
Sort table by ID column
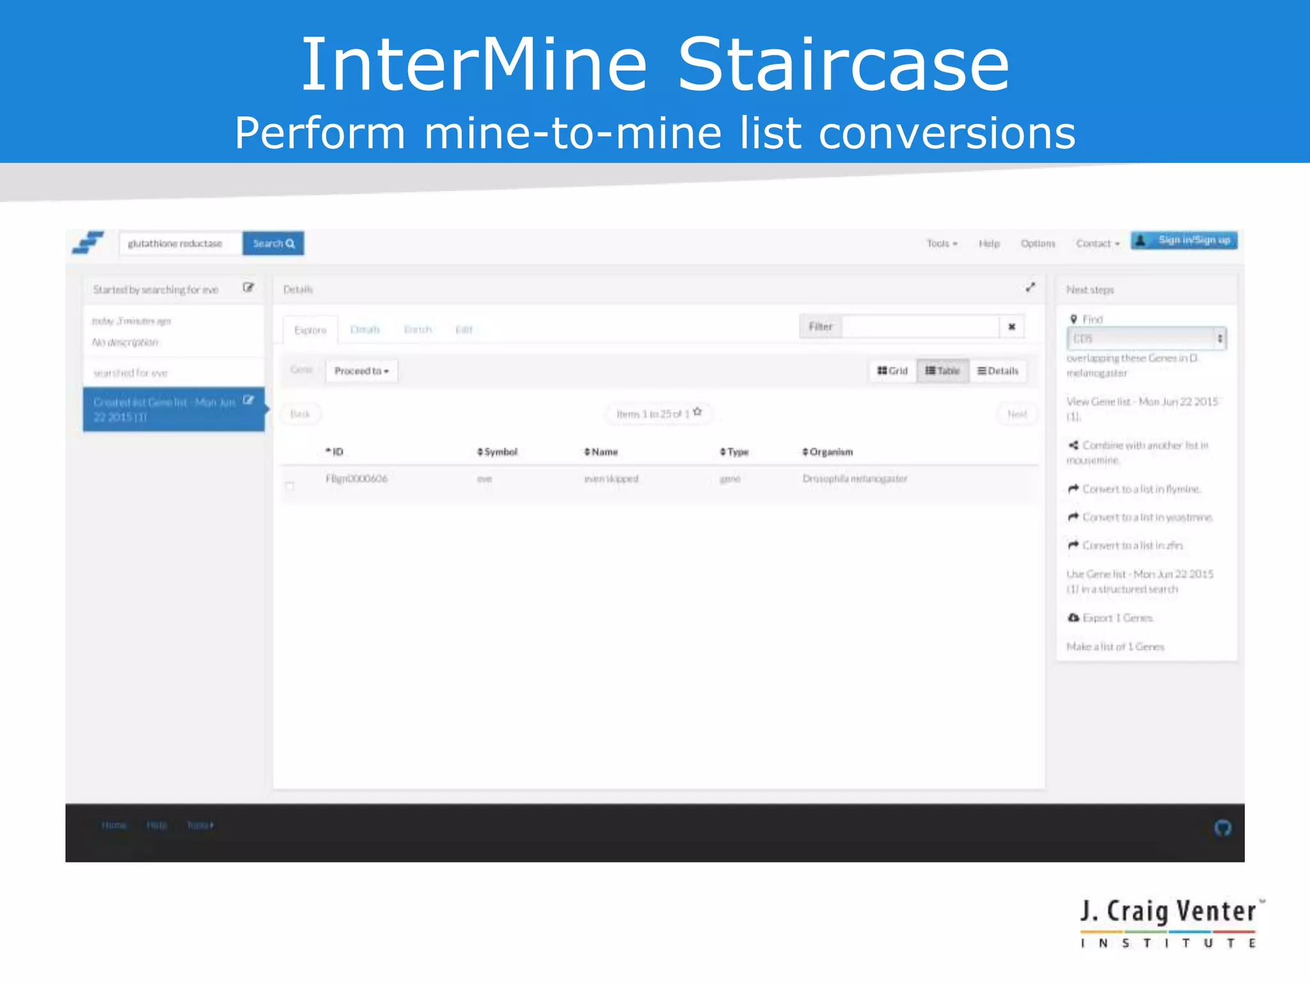tap(335, 452)
